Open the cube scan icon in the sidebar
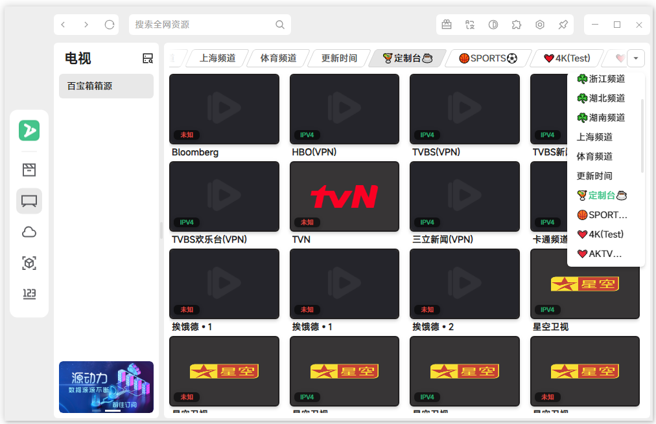Image resolution: width=656 pixels, height=424 pixels. (x=29, y=263)
